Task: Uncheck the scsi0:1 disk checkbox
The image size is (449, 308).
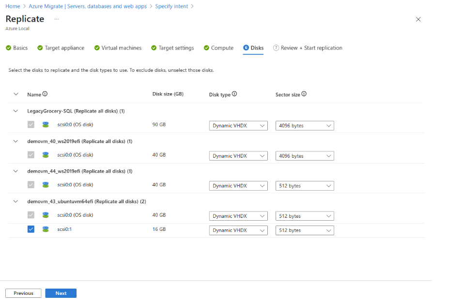Action: point(31,229)
